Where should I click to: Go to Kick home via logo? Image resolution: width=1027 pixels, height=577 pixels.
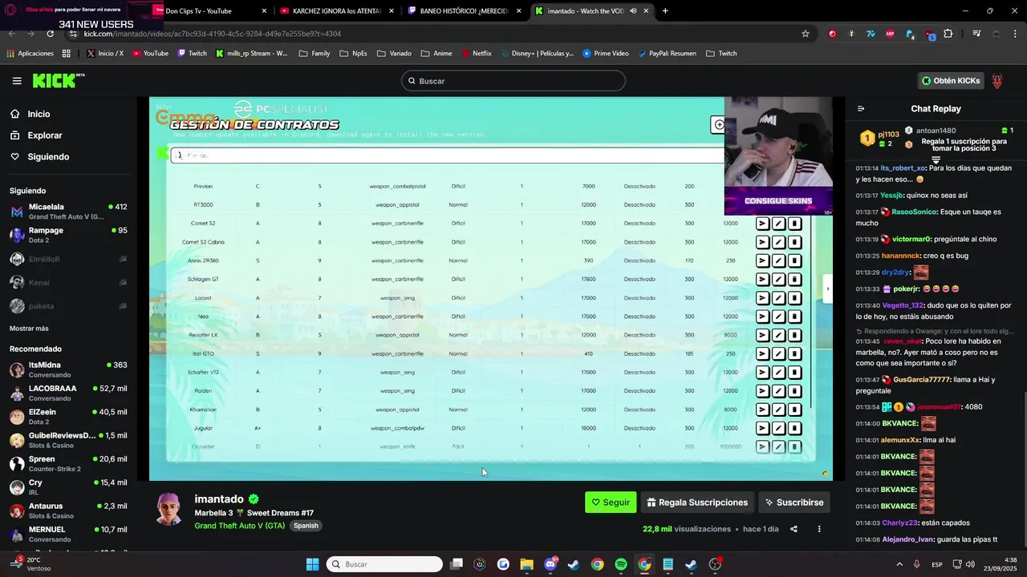click(58, 80)
